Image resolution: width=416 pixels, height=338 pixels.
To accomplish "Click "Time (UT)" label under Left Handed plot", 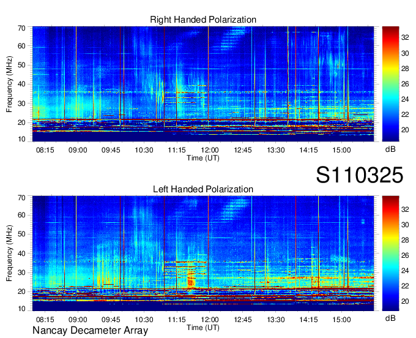I will [203, 328].
